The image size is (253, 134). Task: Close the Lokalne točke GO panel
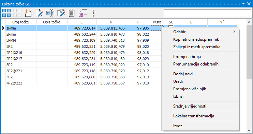pos(249,4)
